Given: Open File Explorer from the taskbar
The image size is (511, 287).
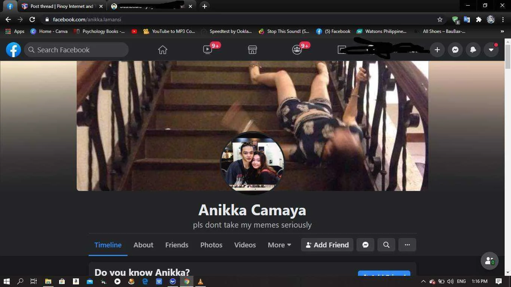Looking at the screenshot, I should pyautogui.click(x=48, y=281).
